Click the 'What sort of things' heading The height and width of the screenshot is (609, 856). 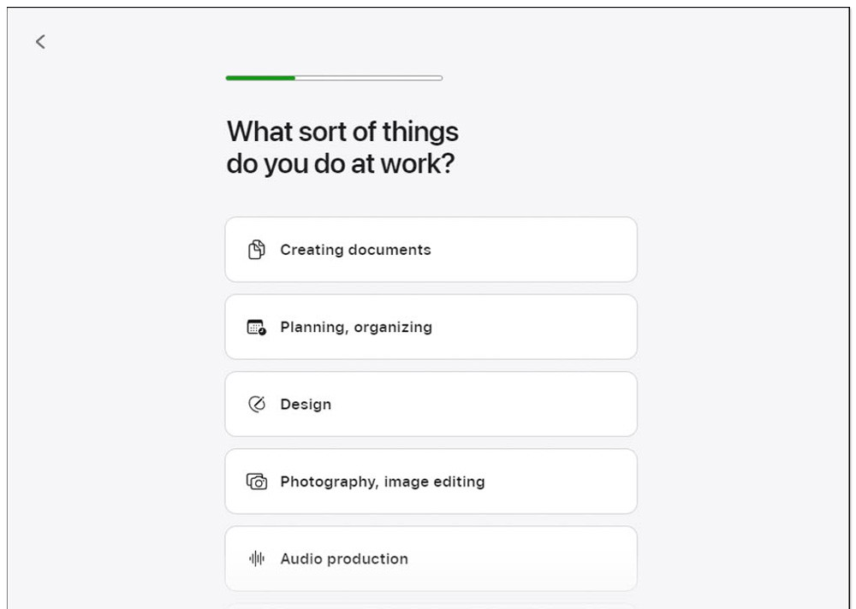[x=342, y=132]
